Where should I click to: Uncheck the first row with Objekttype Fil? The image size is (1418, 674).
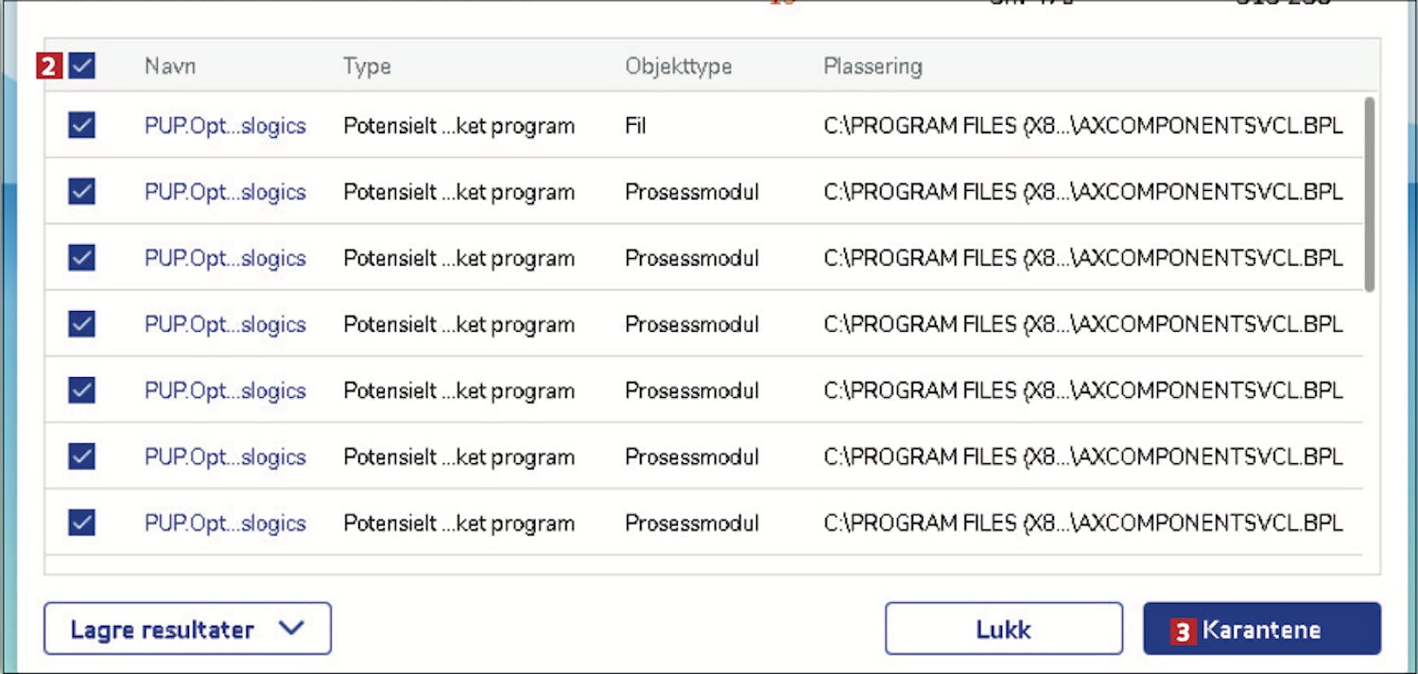82,126
